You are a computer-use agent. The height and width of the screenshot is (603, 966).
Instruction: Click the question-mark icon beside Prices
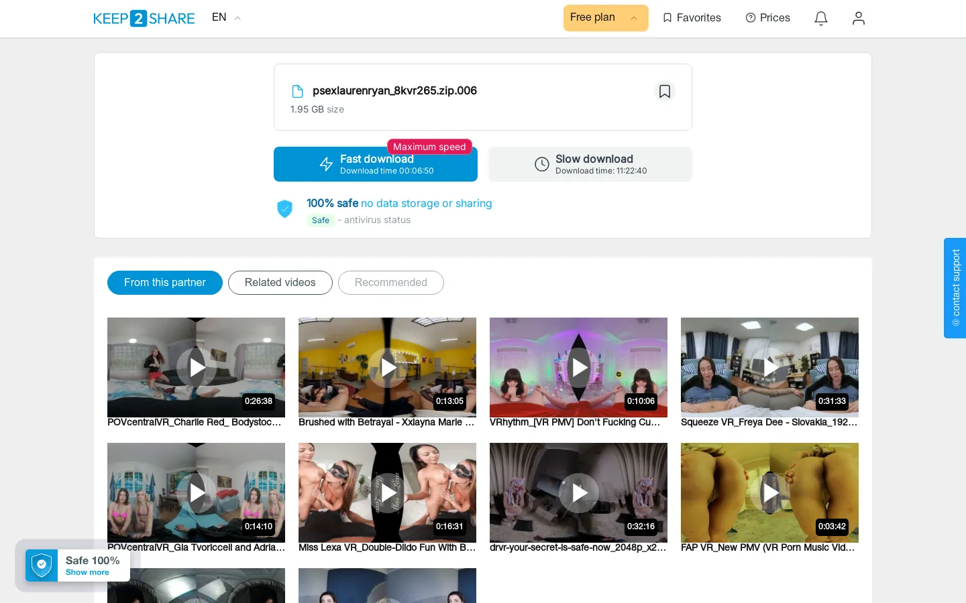click(751, 18)
